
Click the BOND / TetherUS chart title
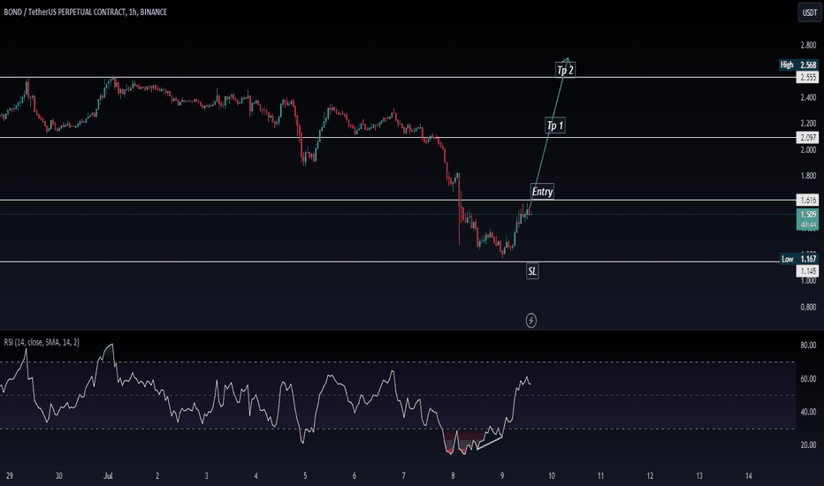coord(85,11)
